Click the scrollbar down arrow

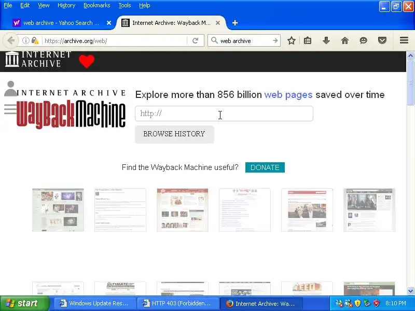tap(410, 291)
